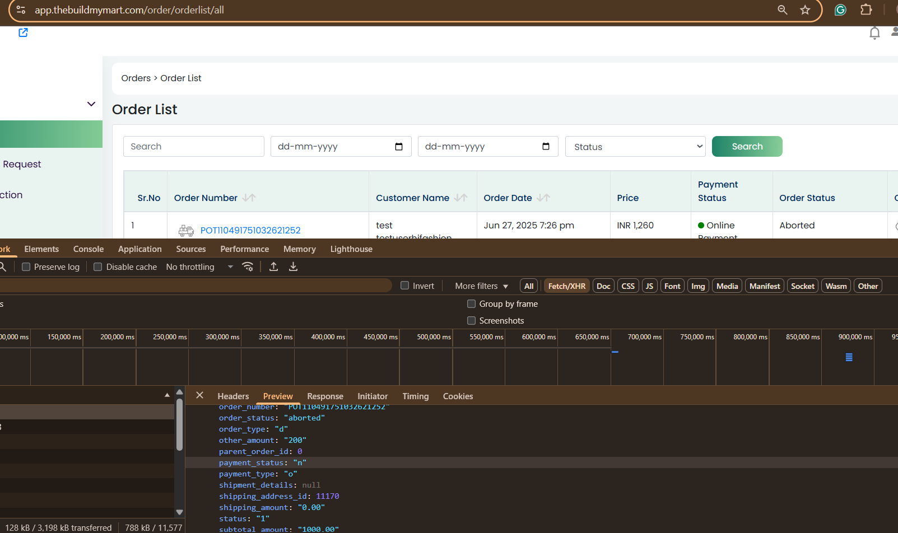898x533 pixels.
Task: Open the Status dropdown filter
Action: 635,147
